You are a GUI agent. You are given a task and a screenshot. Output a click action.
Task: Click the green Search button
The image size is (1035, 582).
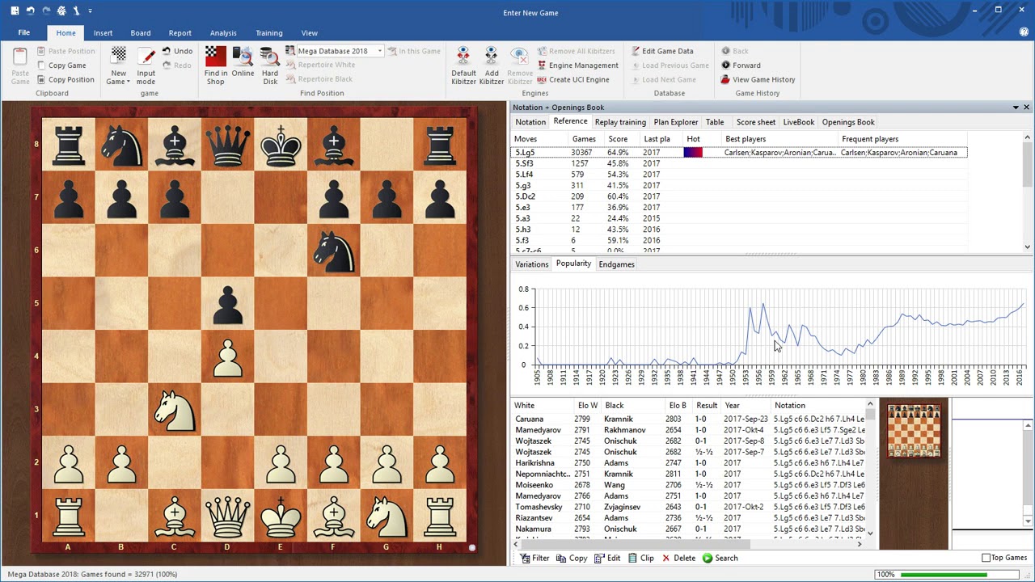click(720, 558)
